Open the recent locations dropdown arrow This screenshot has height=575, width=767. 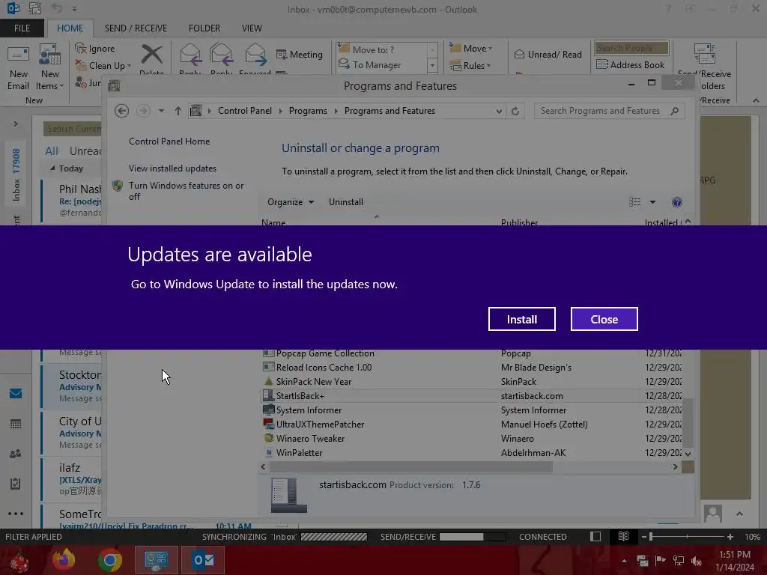coord(161,111)
